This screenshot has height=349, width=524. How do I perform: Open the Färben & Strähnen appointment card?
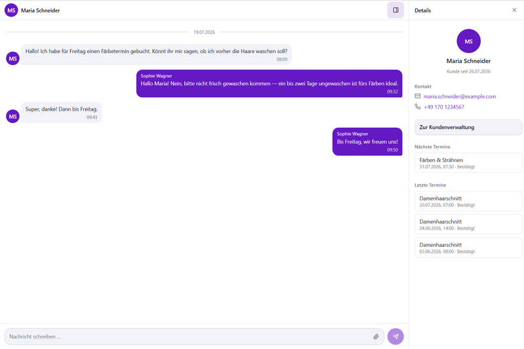(468, 162)
